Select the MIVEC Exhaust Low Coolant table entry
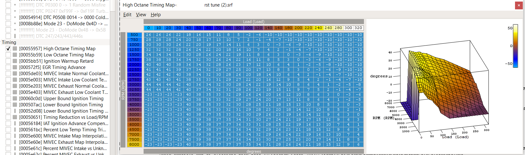The image size is (525, 155). (x=63, y=92)
